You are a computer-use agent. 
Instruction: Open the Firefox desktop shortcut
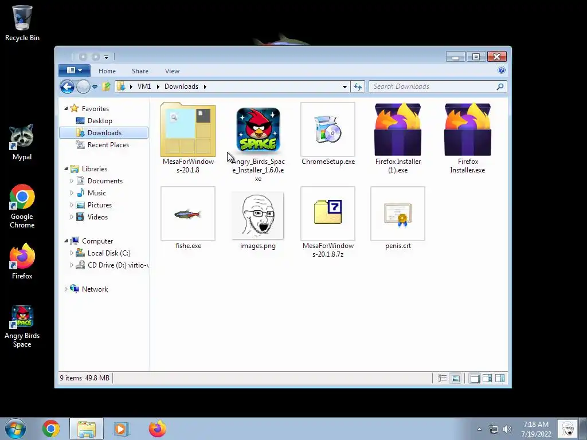coord(22,261)
